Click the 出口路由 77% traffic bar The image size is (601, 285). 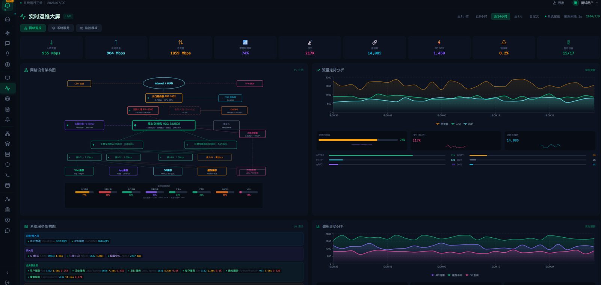click(x=84, y=192)
